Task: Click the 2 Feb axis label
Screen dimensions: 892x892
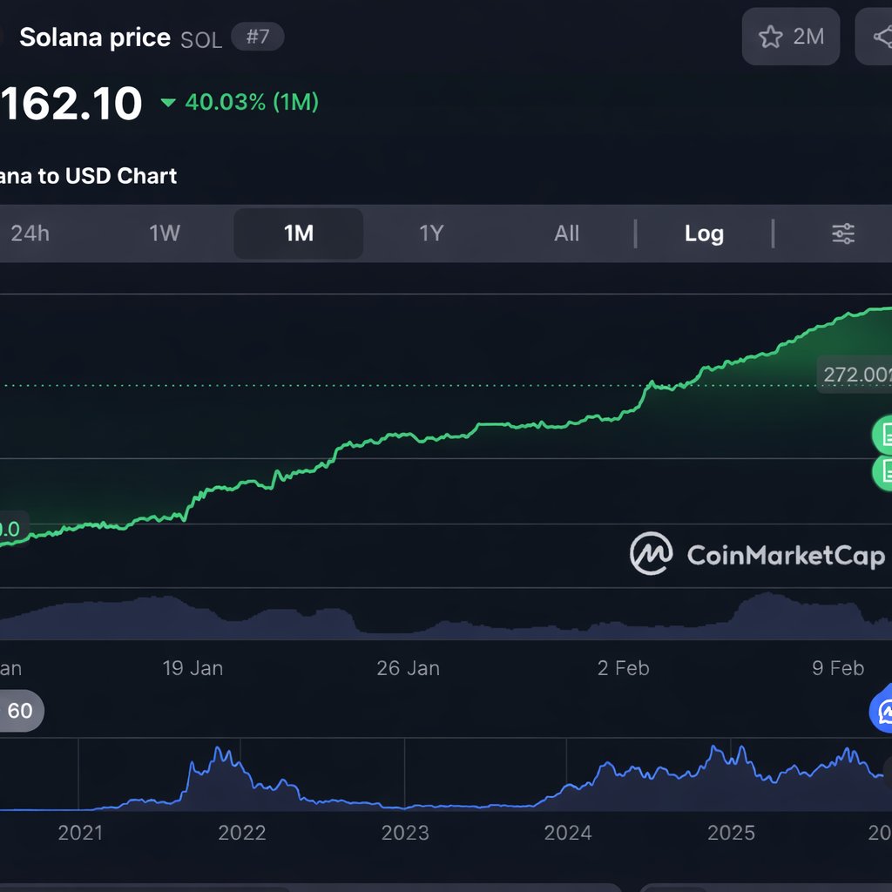Action: point(624,668)
